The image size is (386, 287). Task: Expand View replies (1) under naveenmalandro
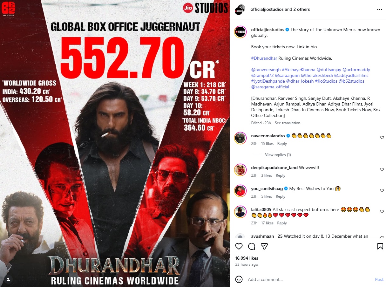pyautogui.click(x=278, y=155)
